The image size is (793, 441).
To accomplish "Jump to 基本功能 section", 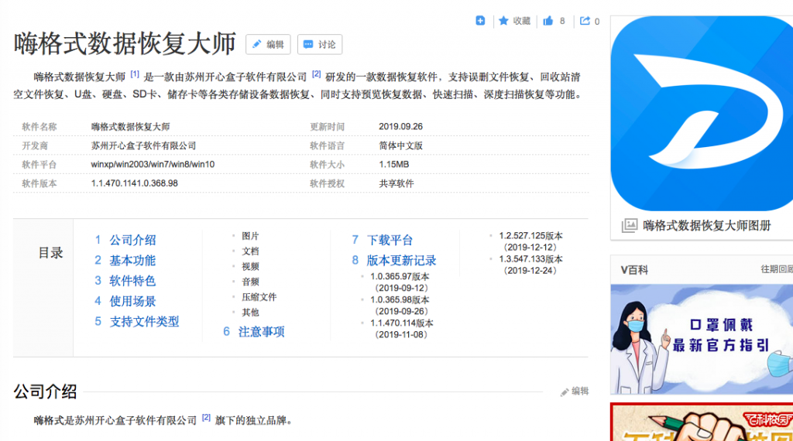I will 132,260.
